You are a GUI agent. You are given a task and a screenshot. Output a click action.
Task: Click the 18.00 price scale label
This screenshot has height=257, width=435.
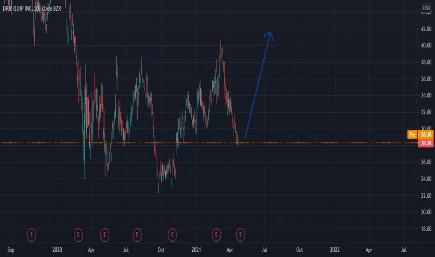coord(426,228)
